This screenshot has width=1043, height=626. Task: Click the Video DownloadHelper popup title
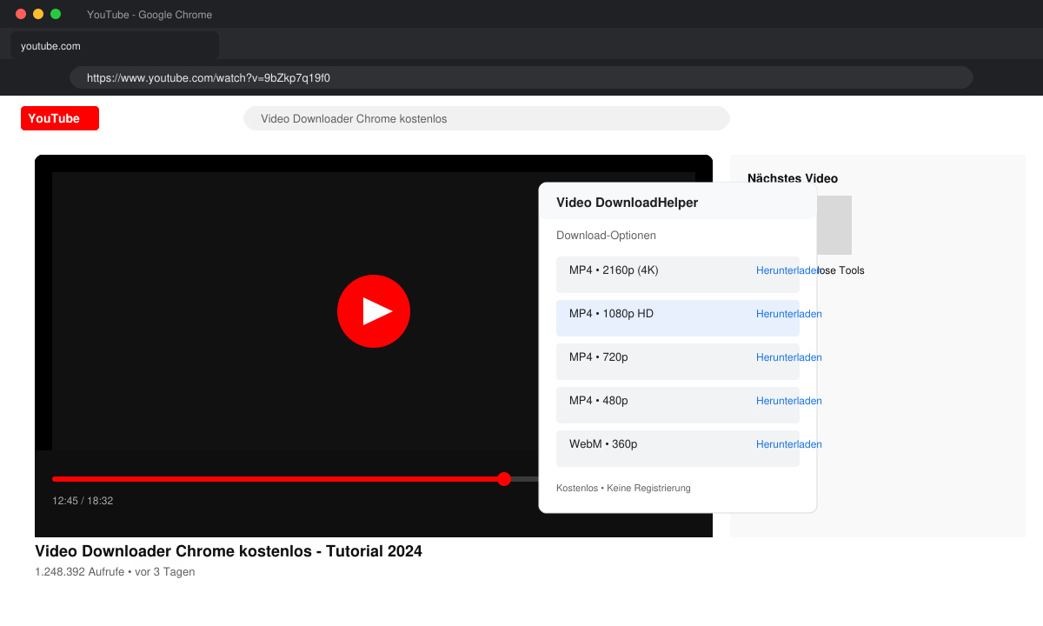(x=627, y=203)
